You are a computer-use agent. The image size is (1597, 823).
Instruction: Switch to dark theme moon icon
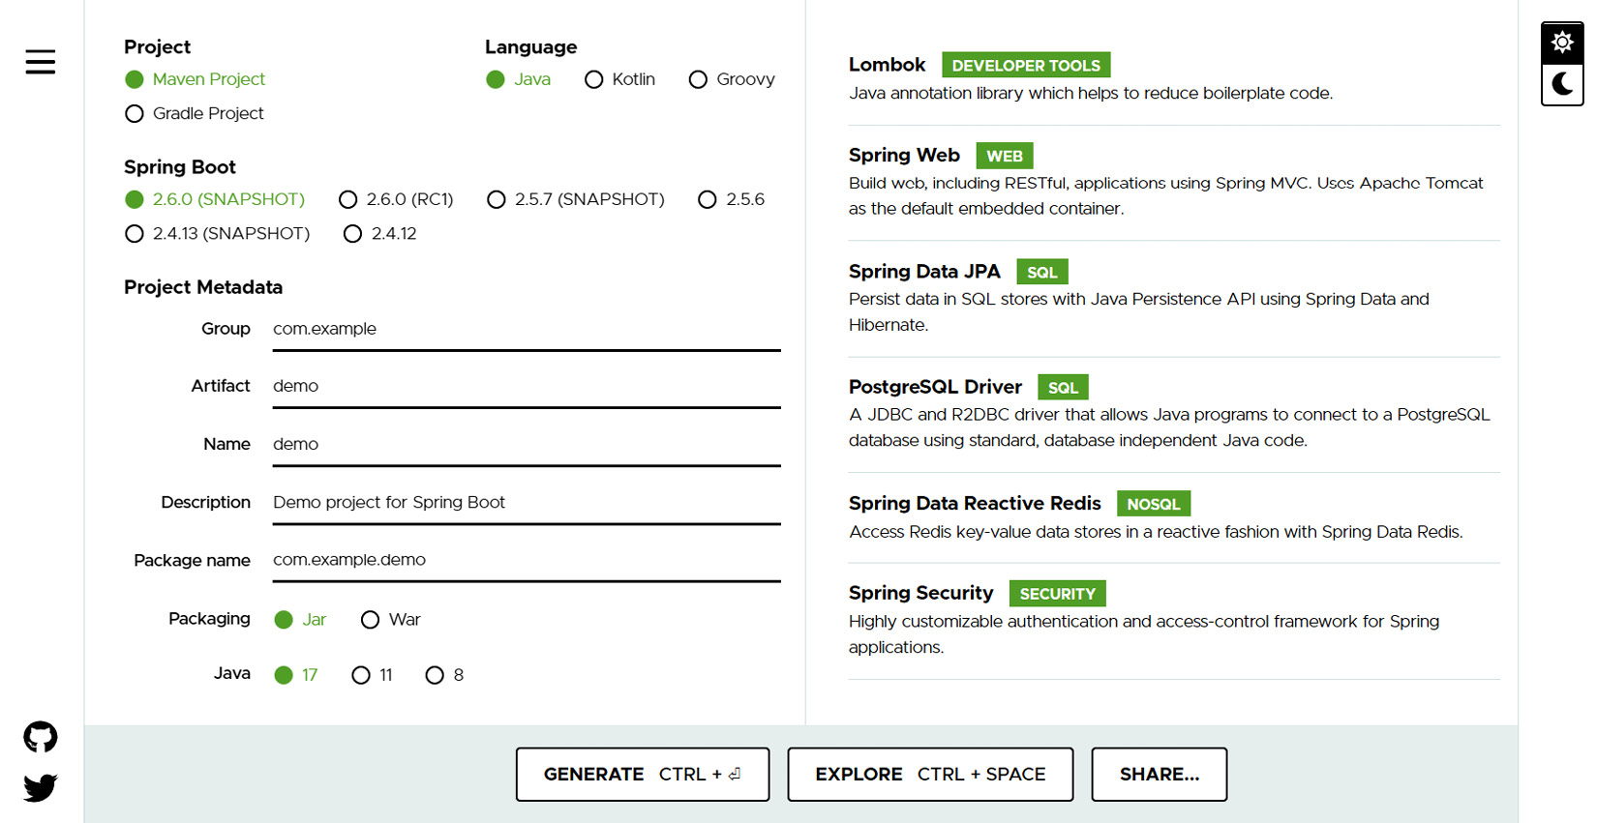[x=1562, y=84]
